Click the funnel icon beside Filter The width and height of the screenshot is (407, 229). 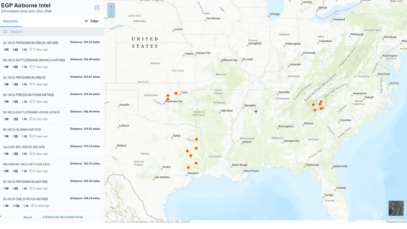click(85, 21)
